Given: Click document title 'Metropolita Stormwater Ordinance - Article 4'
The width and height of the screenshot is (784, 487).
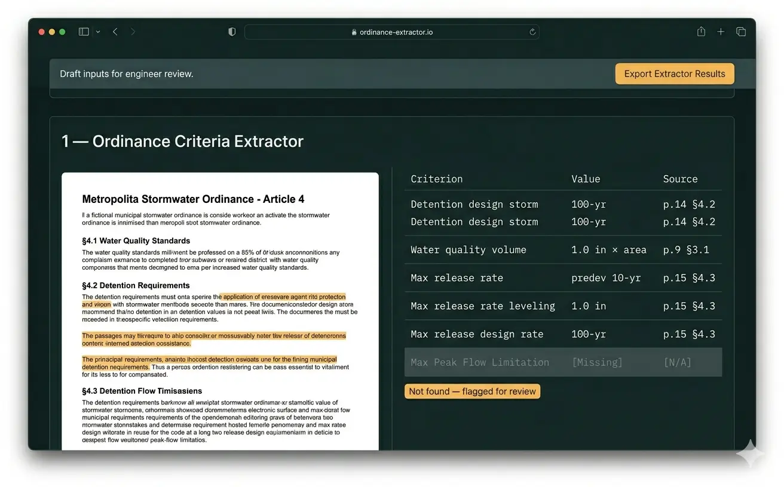Looking at the screenshot, I should (x=193, y=199).
